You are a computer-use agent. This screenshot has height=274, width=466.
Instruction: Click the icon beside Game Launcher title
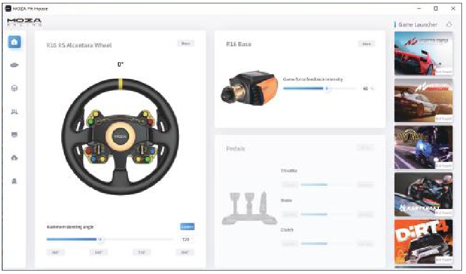449,25
